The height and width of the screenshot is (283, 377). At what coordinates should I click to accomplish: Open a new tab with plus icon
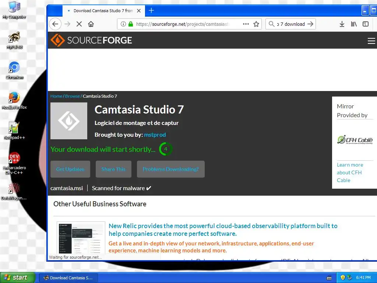[151, 10]
